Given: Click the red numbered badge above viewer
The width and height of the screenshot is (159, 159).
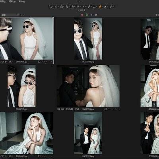Looking at the screenshot, I should pyautogui.click(x=82, y=15).
